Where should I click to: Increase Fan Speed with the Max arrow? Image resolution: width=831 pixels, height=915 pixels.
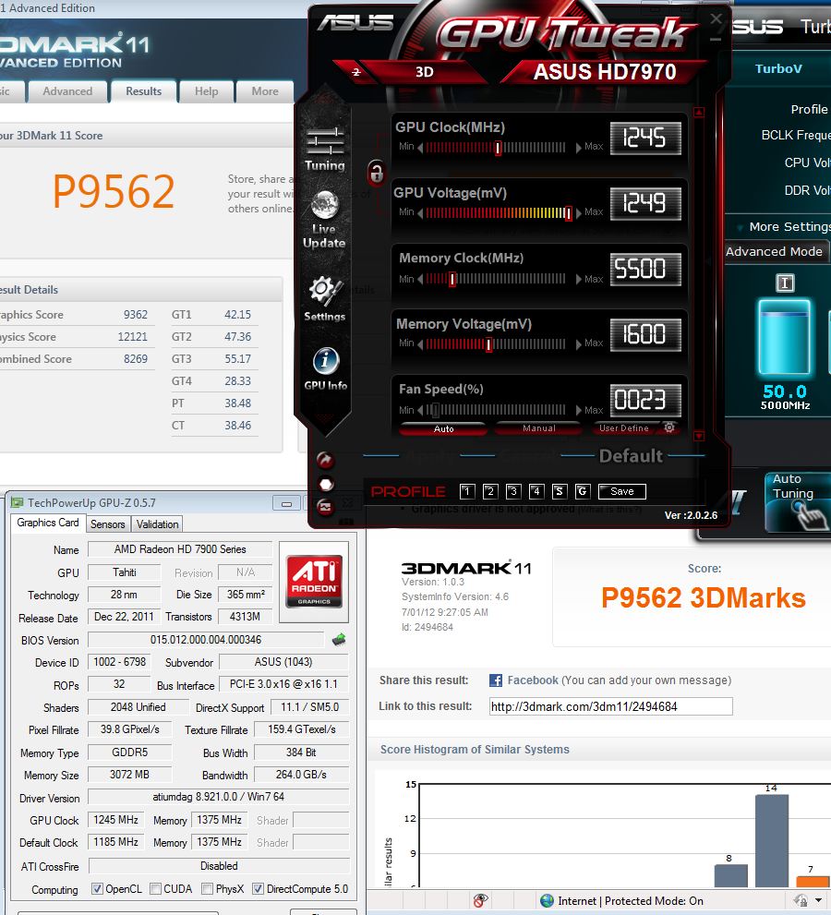[x=578, y=410]
